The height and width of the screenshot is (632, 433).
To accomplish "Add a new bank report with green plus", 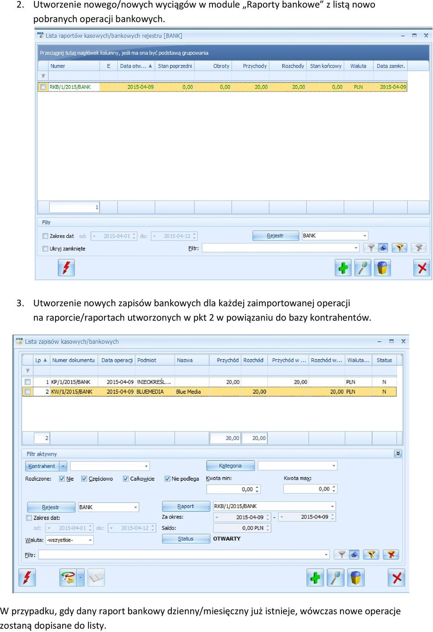I will (x=343, y=268).
